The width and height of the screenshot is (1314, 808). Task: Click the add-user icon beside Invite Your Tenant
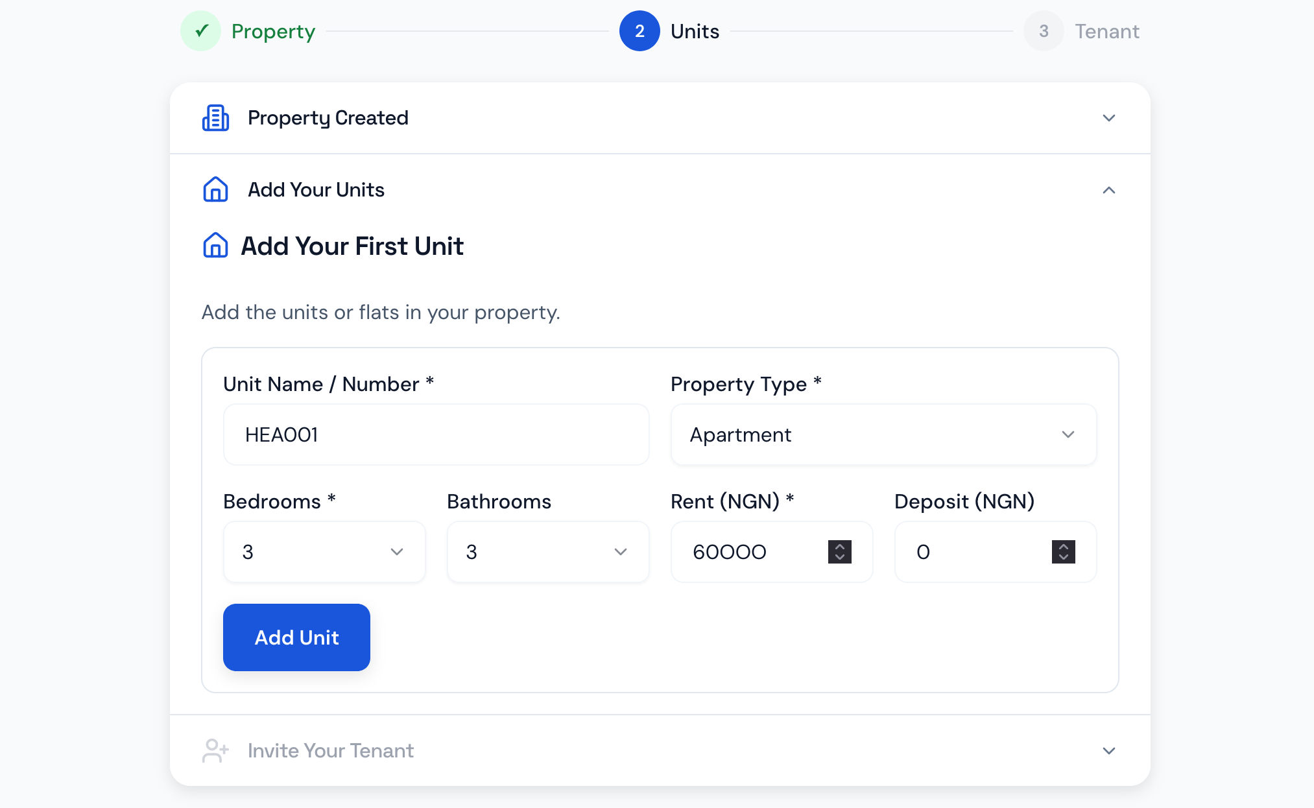click(215, 751)
